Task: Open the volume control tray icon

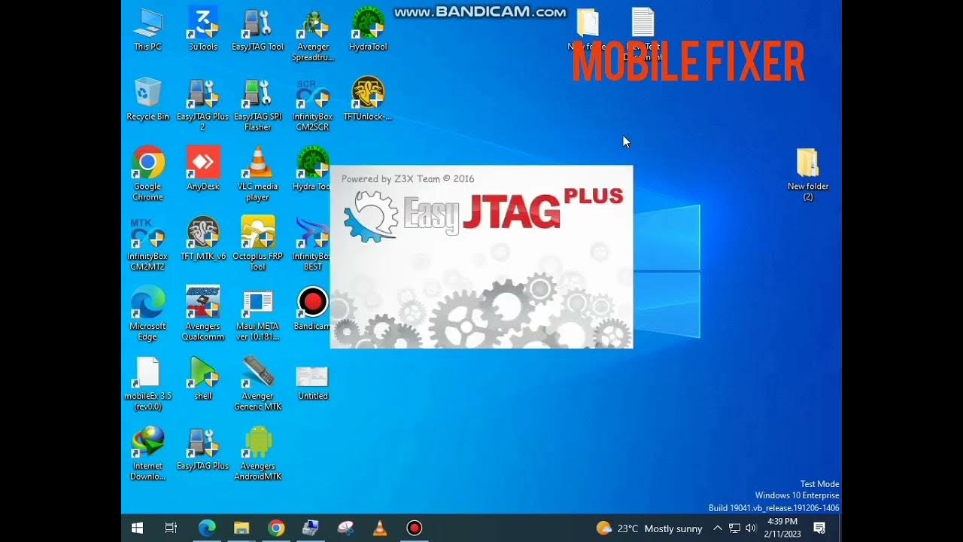Action: pos(751,528)
